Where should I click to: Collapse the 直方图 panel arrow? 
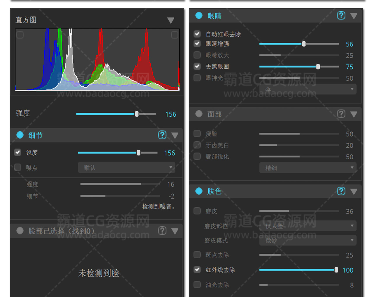(x=171, y=20)
